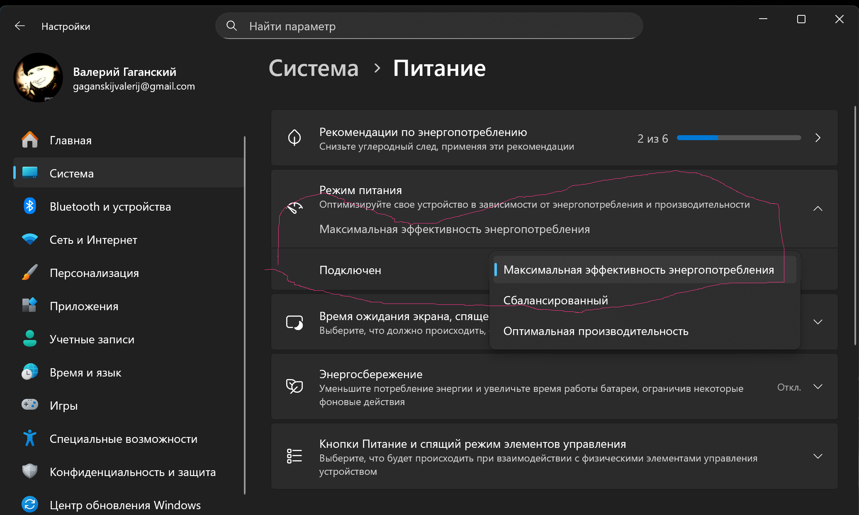The image size is (859, 515).
Task: Click the Центр обновления Windows icon
Action: (x=29, y=505)
